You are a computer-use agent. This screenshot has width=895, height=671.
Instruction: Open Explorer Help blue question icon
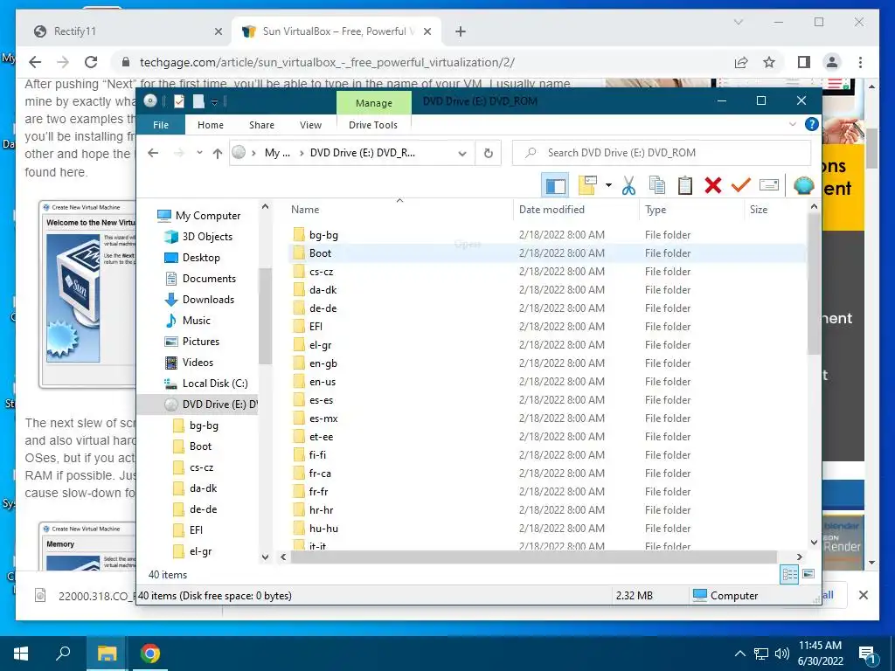(811, 124)
